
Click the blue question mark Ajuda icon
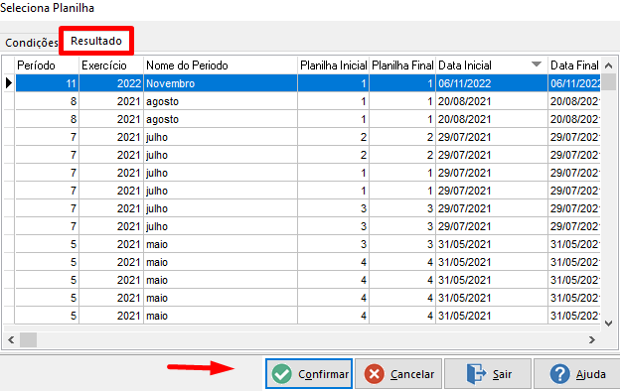pos(560,373)
